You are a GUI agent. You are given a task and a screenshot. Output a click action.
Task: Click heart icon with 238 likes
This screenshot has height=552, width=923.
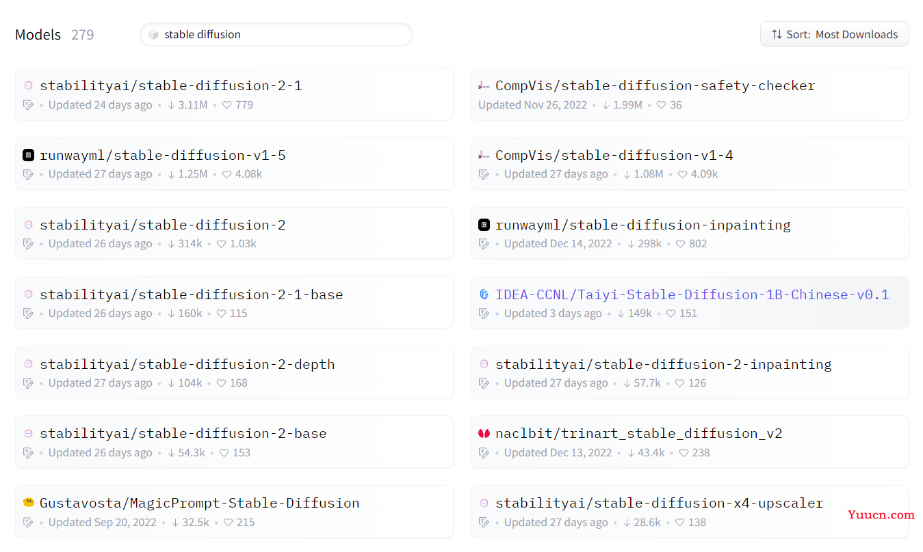pyautogui.click(x=684, y=453)
